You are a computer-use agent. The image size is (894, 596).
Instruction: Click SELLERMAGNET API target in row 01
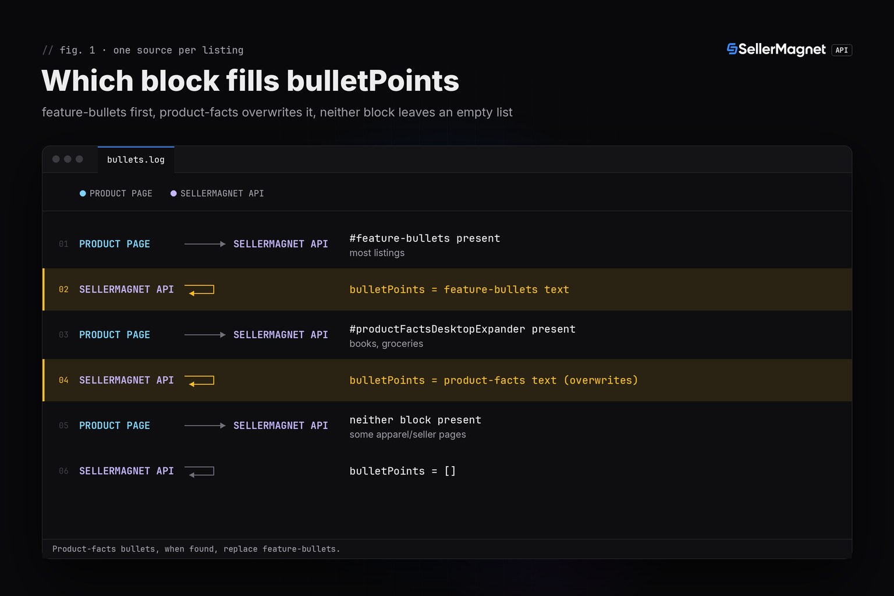tap(281, 244)
